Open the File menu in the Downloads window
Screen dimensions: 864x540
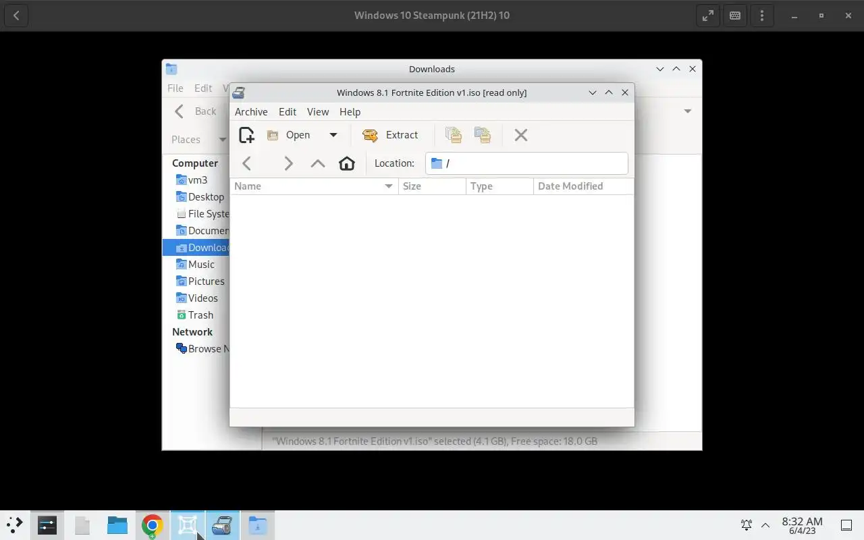(x=175, y=88)
